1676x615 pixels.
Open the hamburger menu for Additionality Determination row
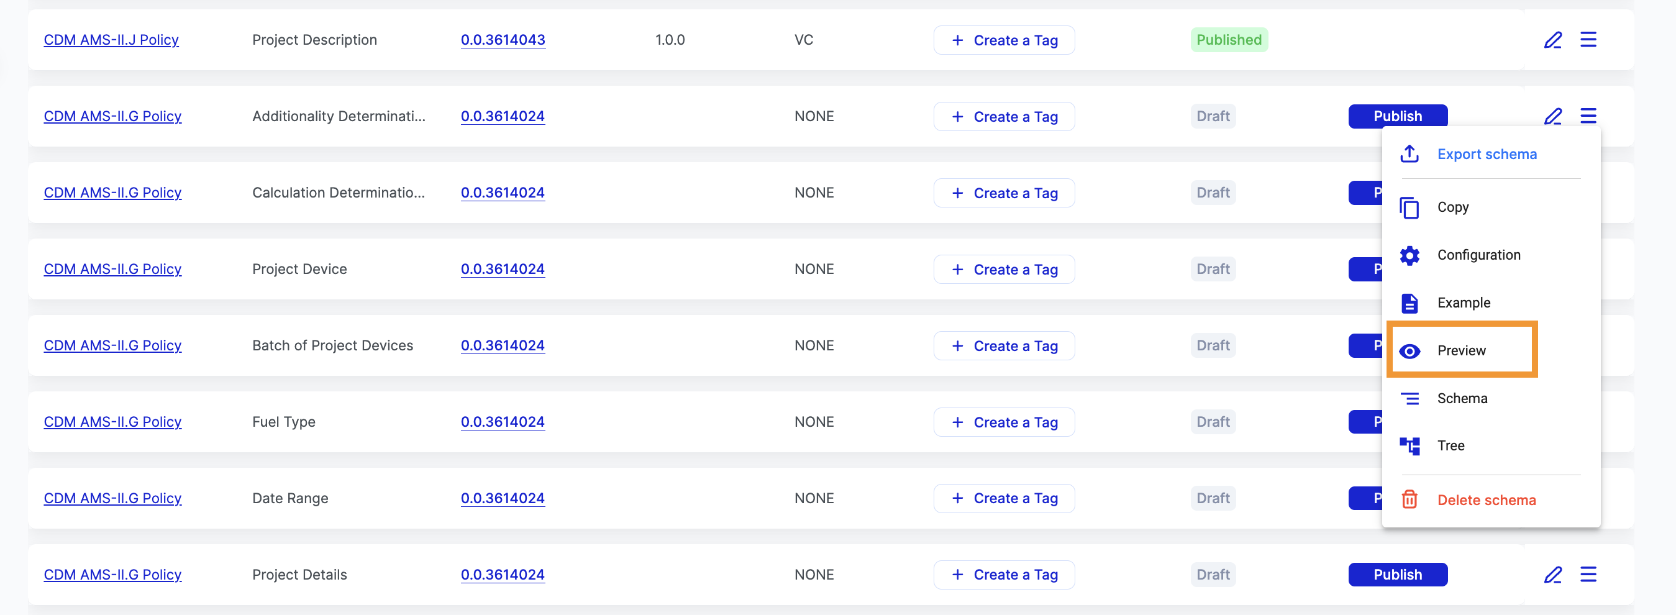[1588, 117]
